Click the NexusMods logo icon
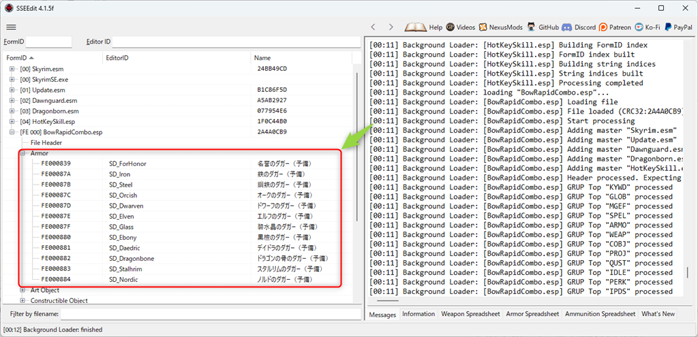Viewport: 698px width, 337px height. (x=483, y=27)
